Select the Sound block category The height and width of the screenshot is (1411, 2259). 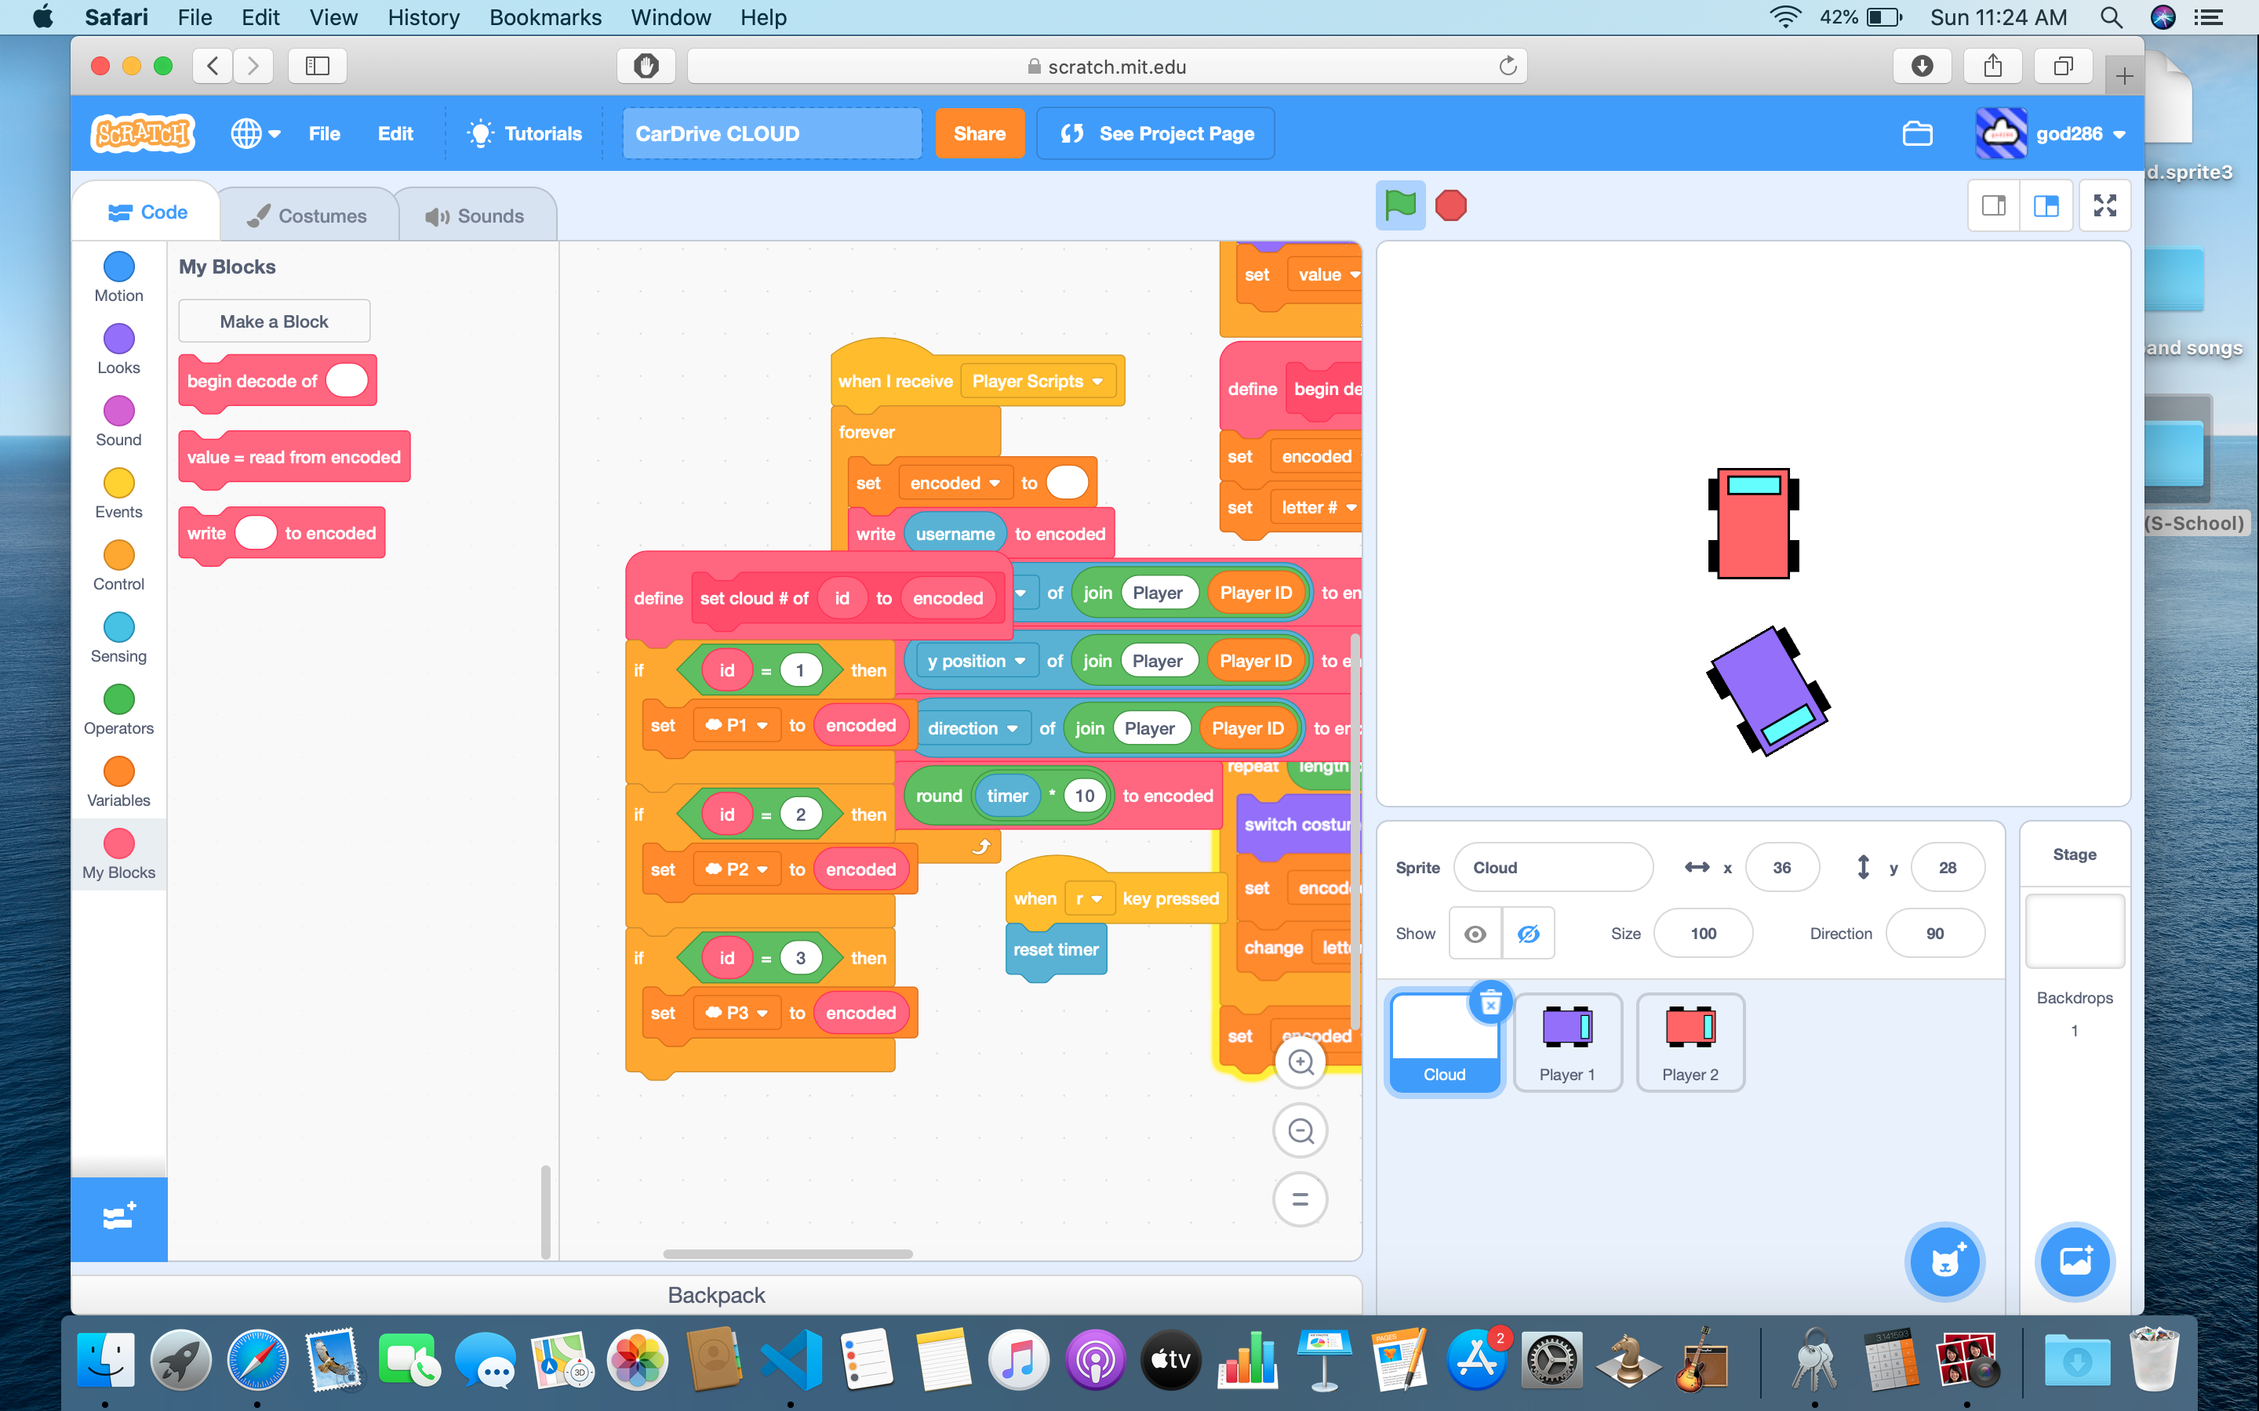pyautogui.click(x=118, y=420)
